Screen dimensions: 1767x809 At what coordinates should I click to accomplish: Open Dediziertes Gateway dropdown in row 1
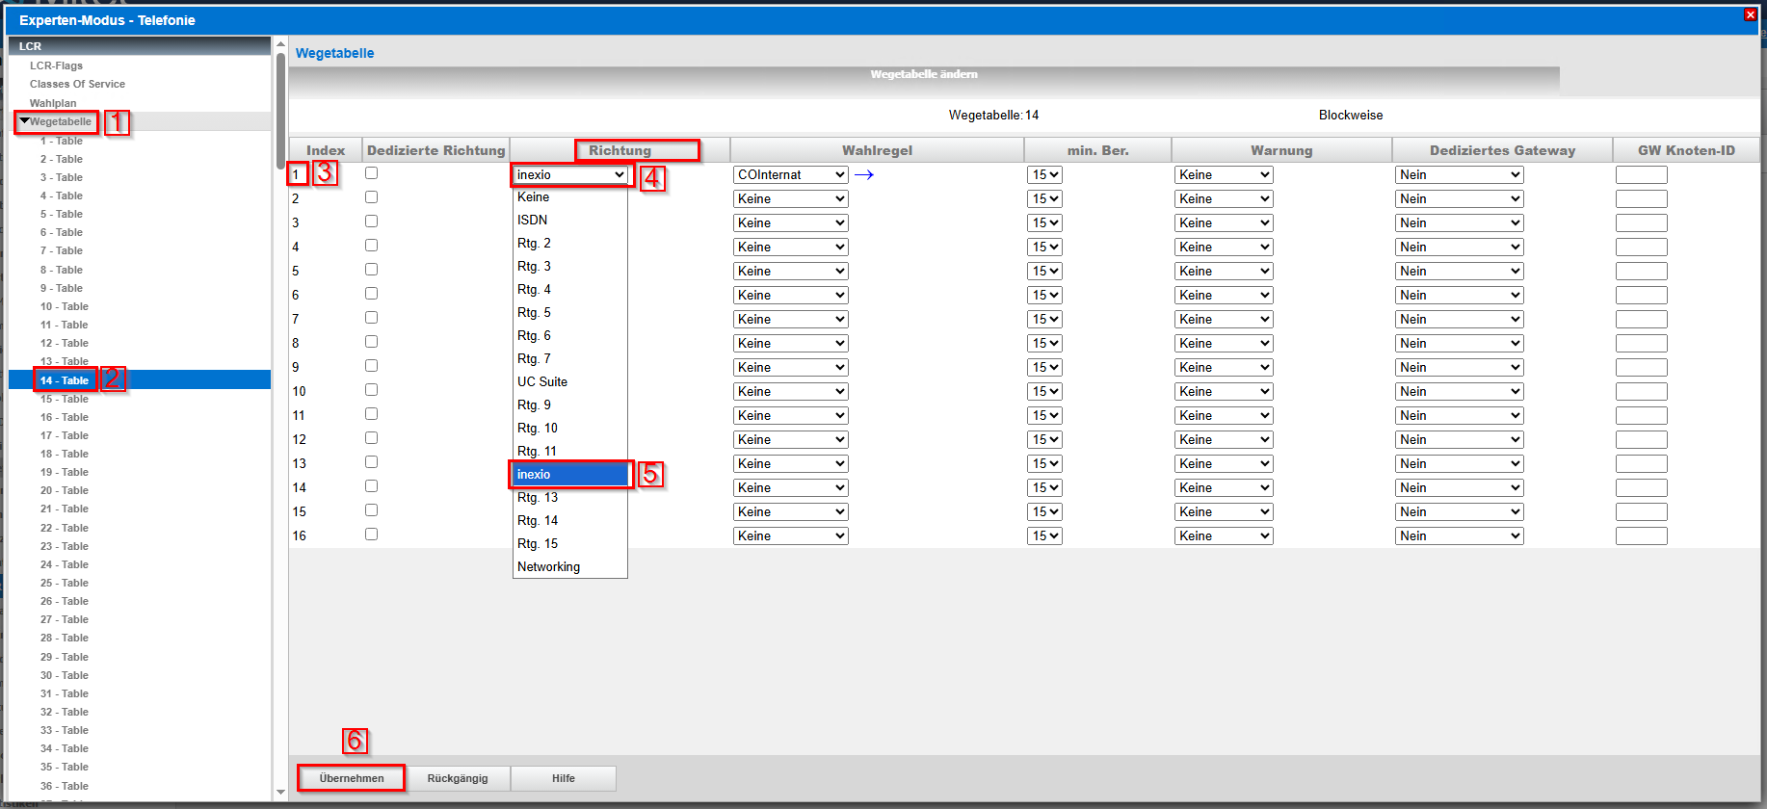tap(1459, 175)
